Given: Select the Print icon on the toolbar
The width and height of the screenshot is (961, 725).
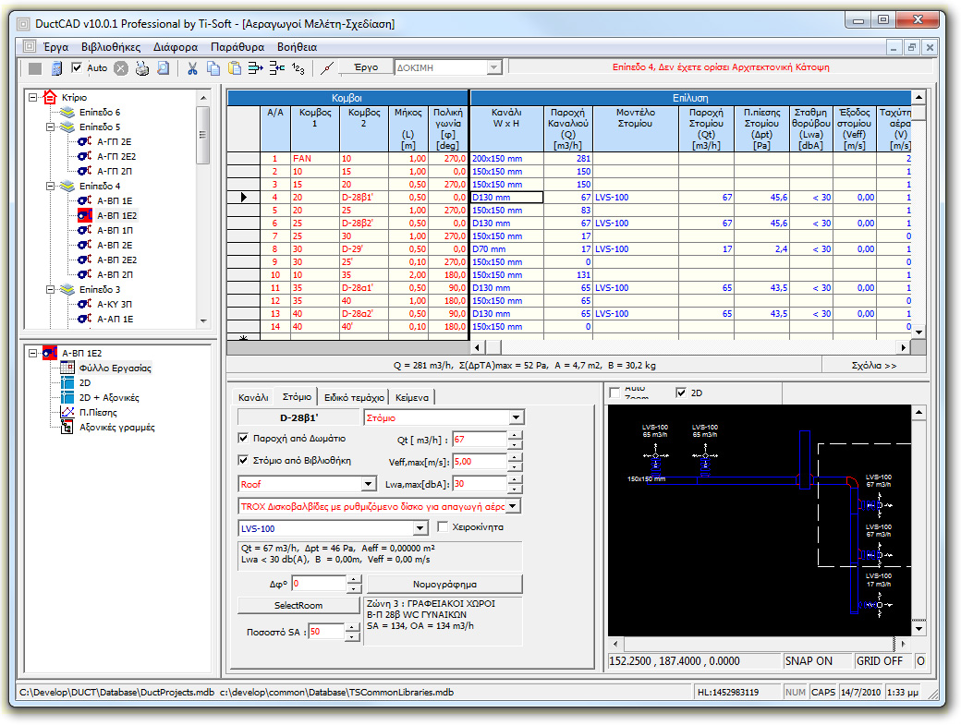Looking at the screenshot, I should (141, 67).
